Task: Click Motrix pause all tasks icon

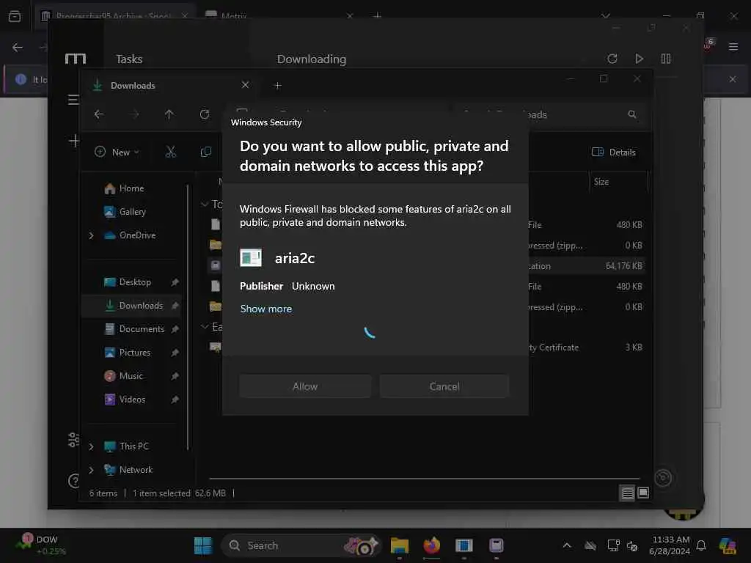Action: click(x=666, y=59)
